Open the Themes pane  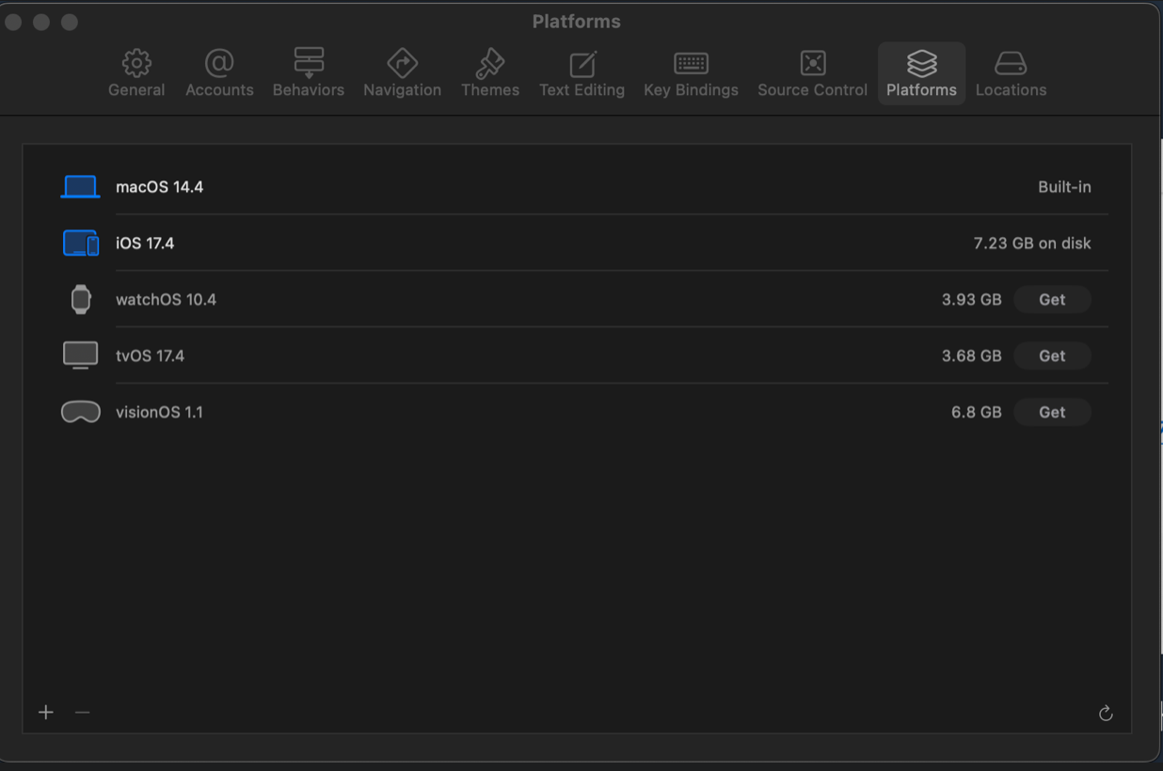click(489, 73)
